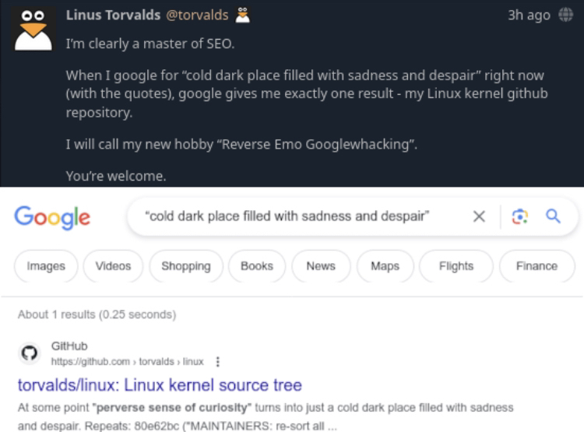Switch to the Videos tab
The width and height of the screenshot is (584, 432).
pyautogui.click(x=113, y=266)
